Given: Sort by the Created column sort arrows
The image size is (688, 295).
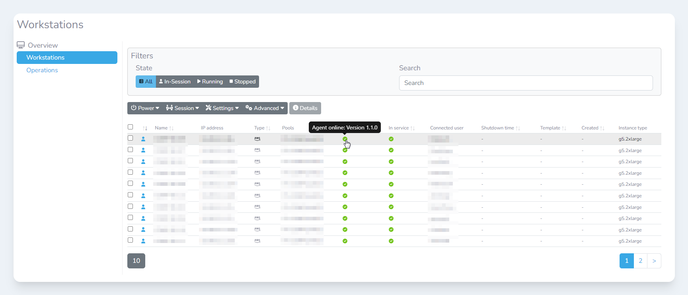Looking at the screenshot, I should tap(602, 128).
